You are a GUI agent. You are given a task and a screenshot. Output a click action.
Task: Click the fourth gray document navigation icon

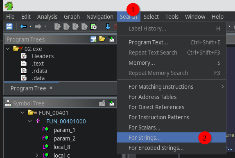(85, 27)
